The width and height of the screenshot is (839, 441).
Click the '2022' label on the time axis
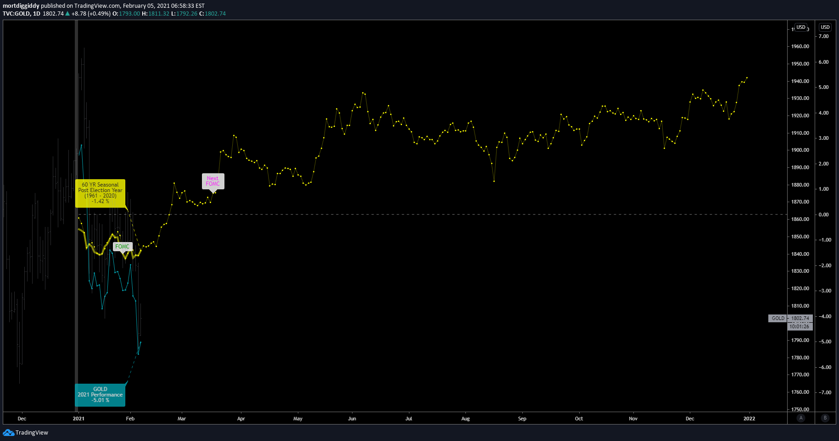point(749,419)
